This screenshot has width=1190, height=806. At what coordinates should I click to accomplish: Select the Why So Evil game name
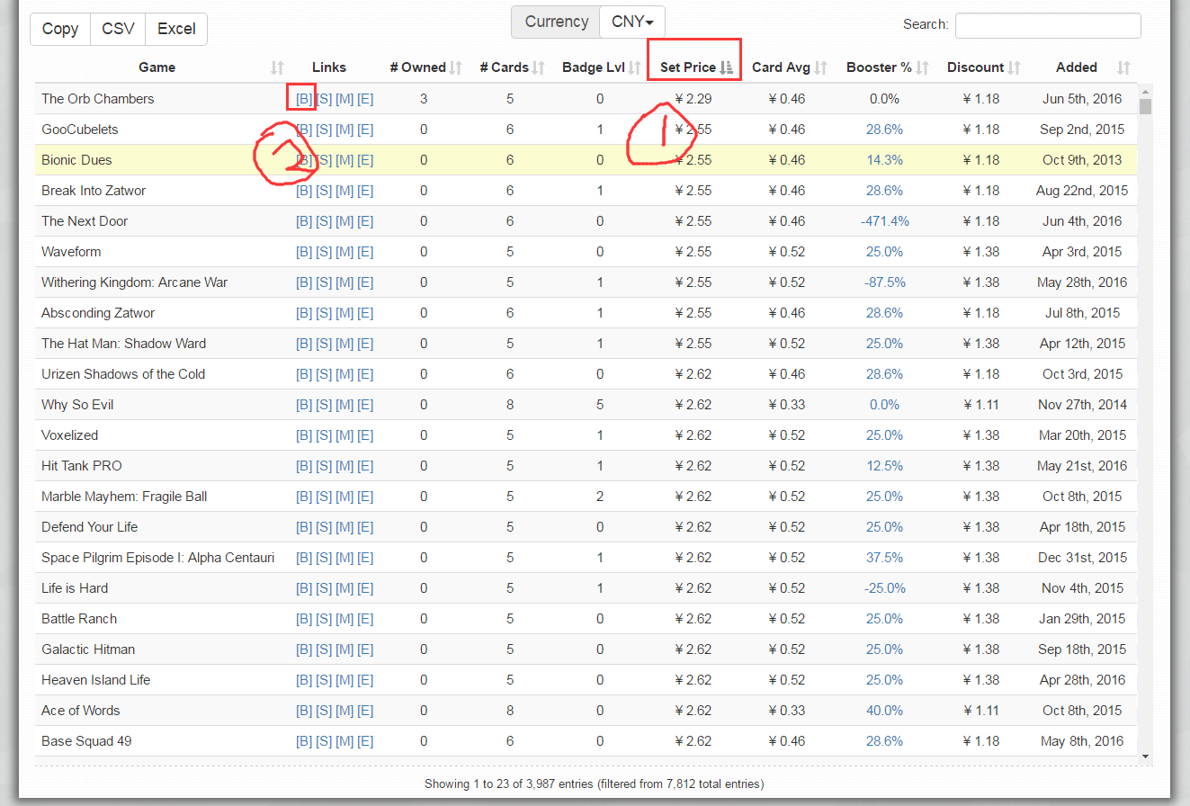[x=77, y=405]
